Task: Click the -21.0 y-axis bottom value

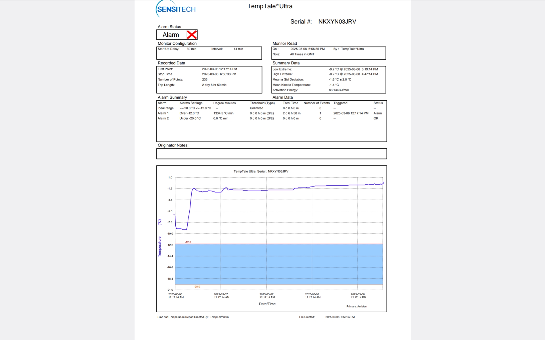Action: click(x=170, y=290)
